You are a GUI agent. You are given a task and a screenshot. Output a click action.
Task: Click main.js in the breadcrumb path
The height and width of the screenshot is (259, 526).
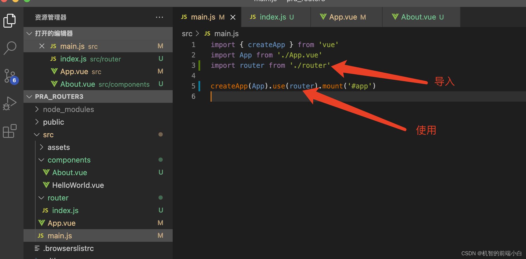pos(226,34)
